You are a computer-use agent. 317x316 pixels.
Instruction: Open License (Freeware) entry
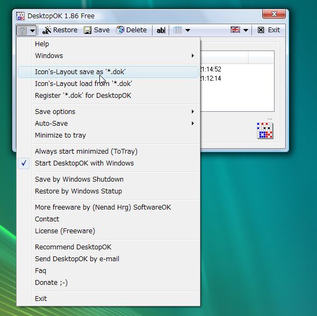point(109,231)
